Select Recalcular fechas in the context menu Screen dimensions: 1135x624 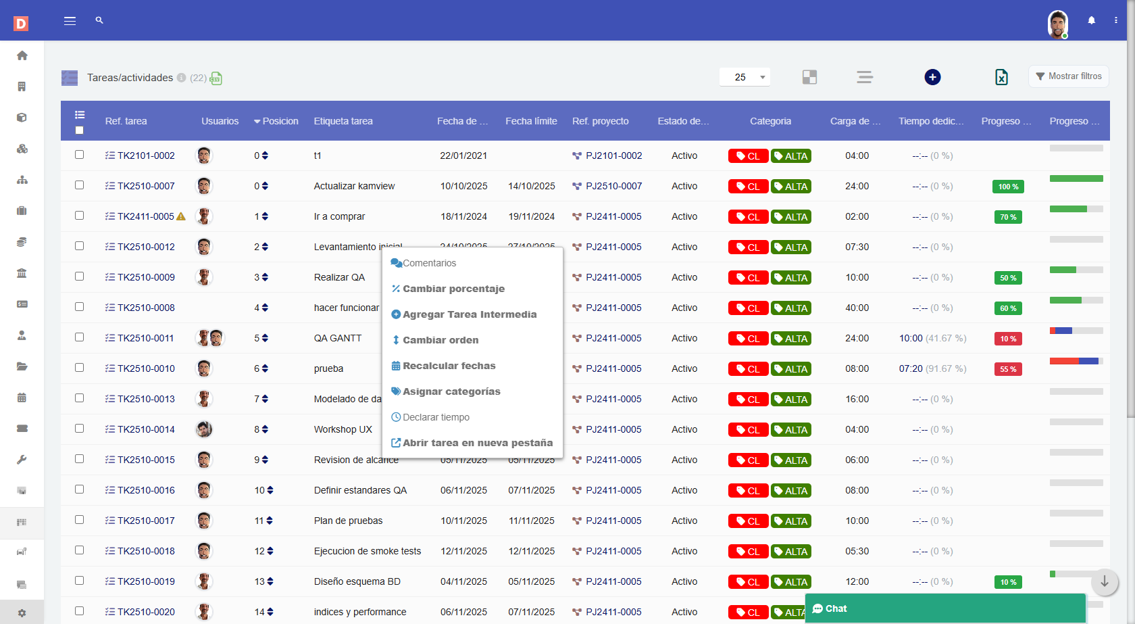[x=449, y=365]
